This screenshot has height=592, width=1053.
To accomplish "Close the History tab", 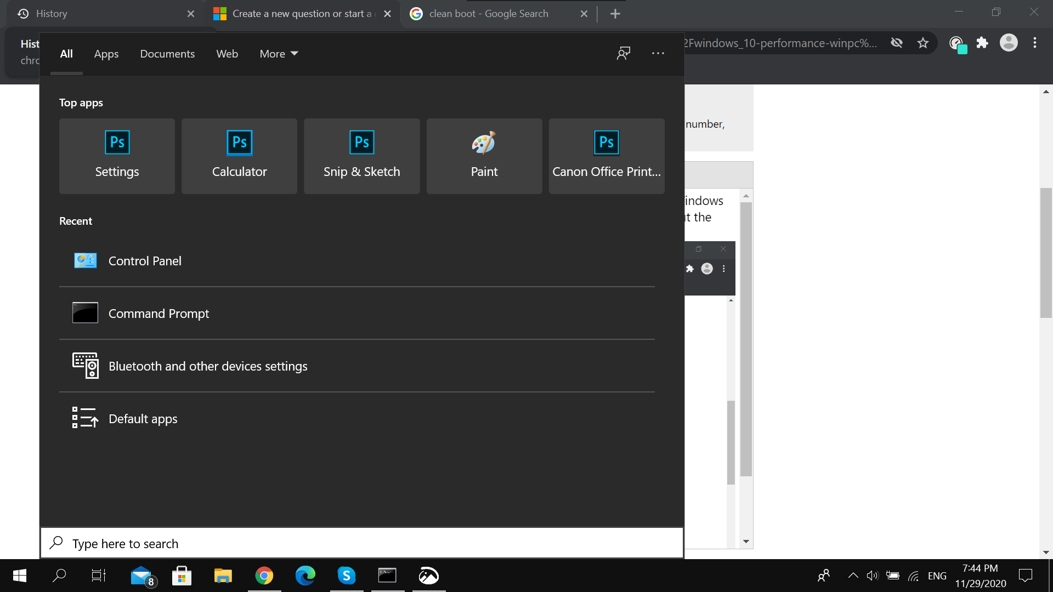I will tap(191, 14).
